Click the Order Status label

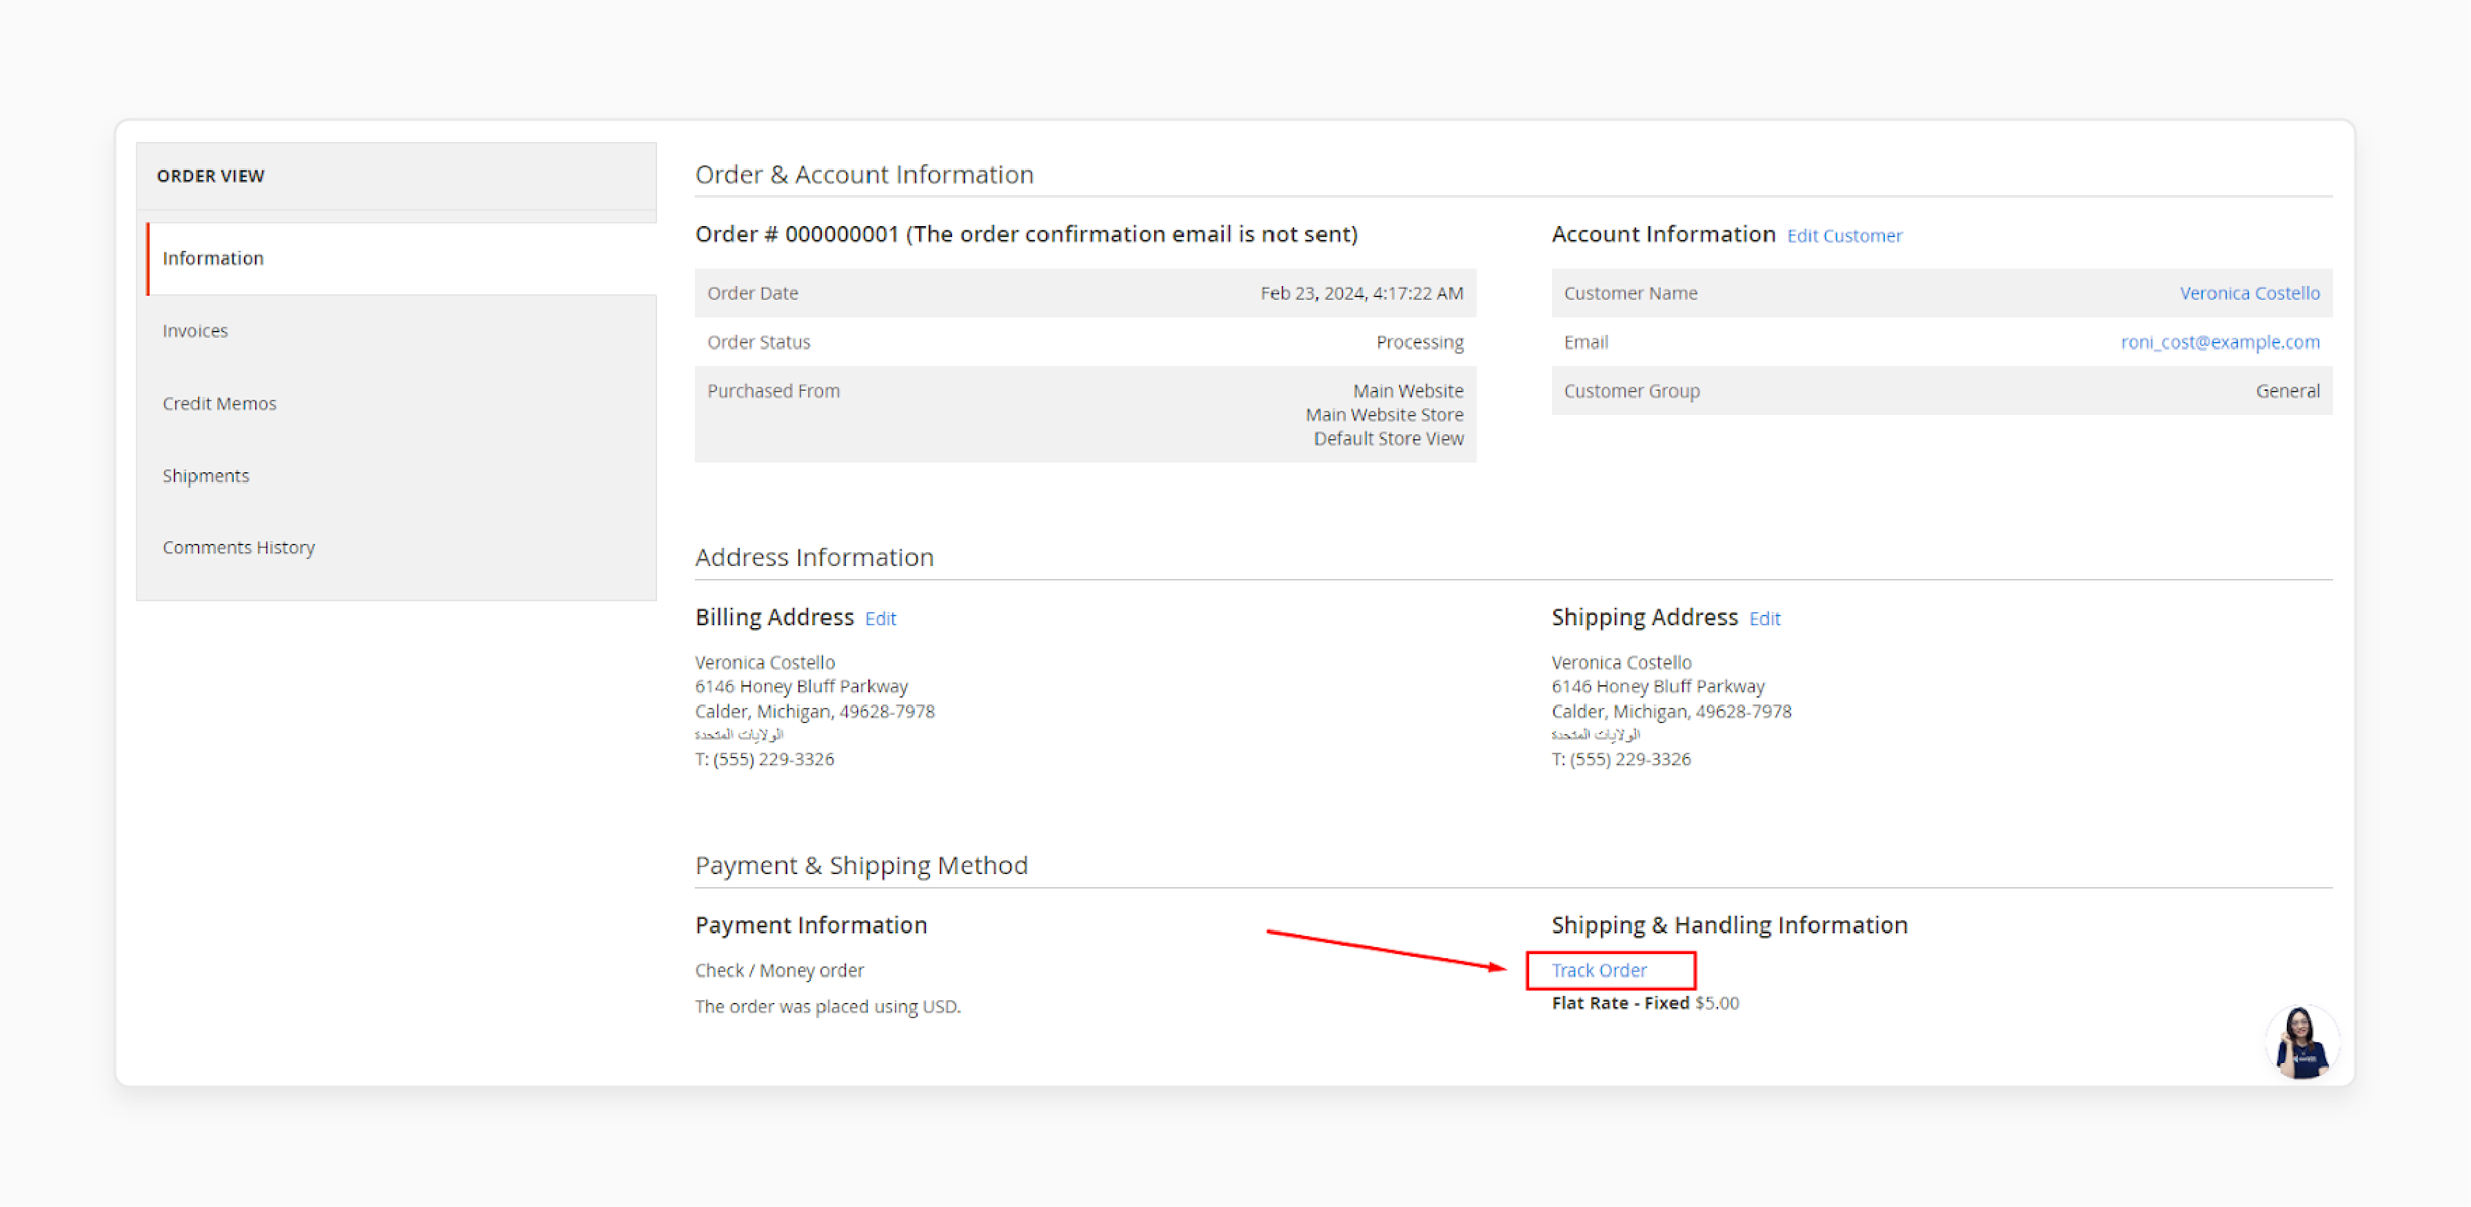click(x=758, y=343)
